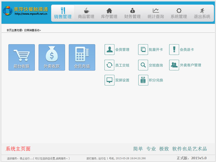Click the 交班查询 magnifier icon
Screen dimensions: 216x162
[x=143, y=65]
